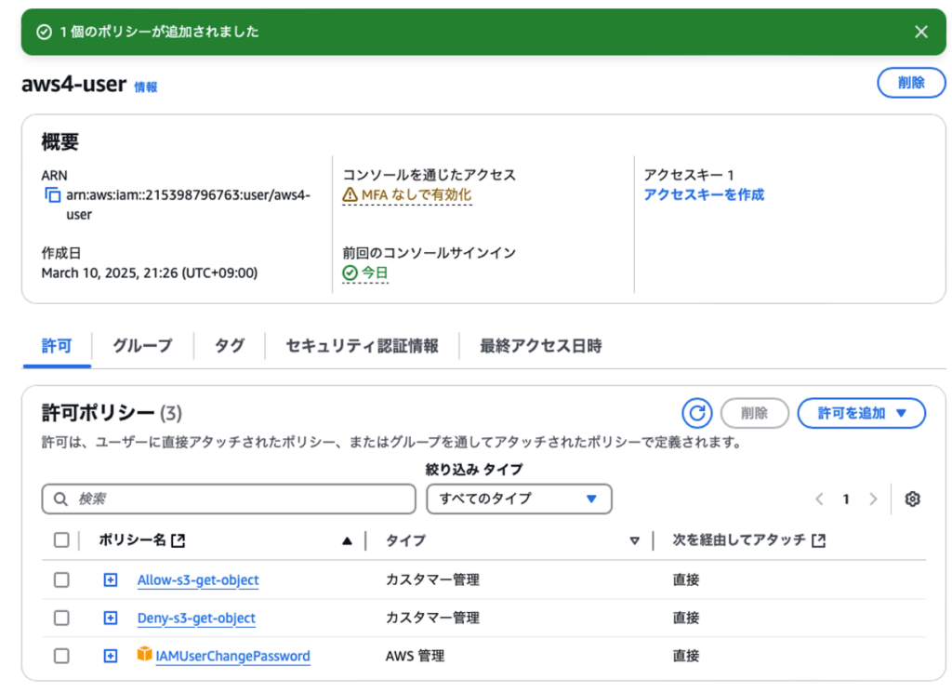Open the IAMUserChangePassword policy link
This screenshot has width=952, height=692.
point(232,656)
